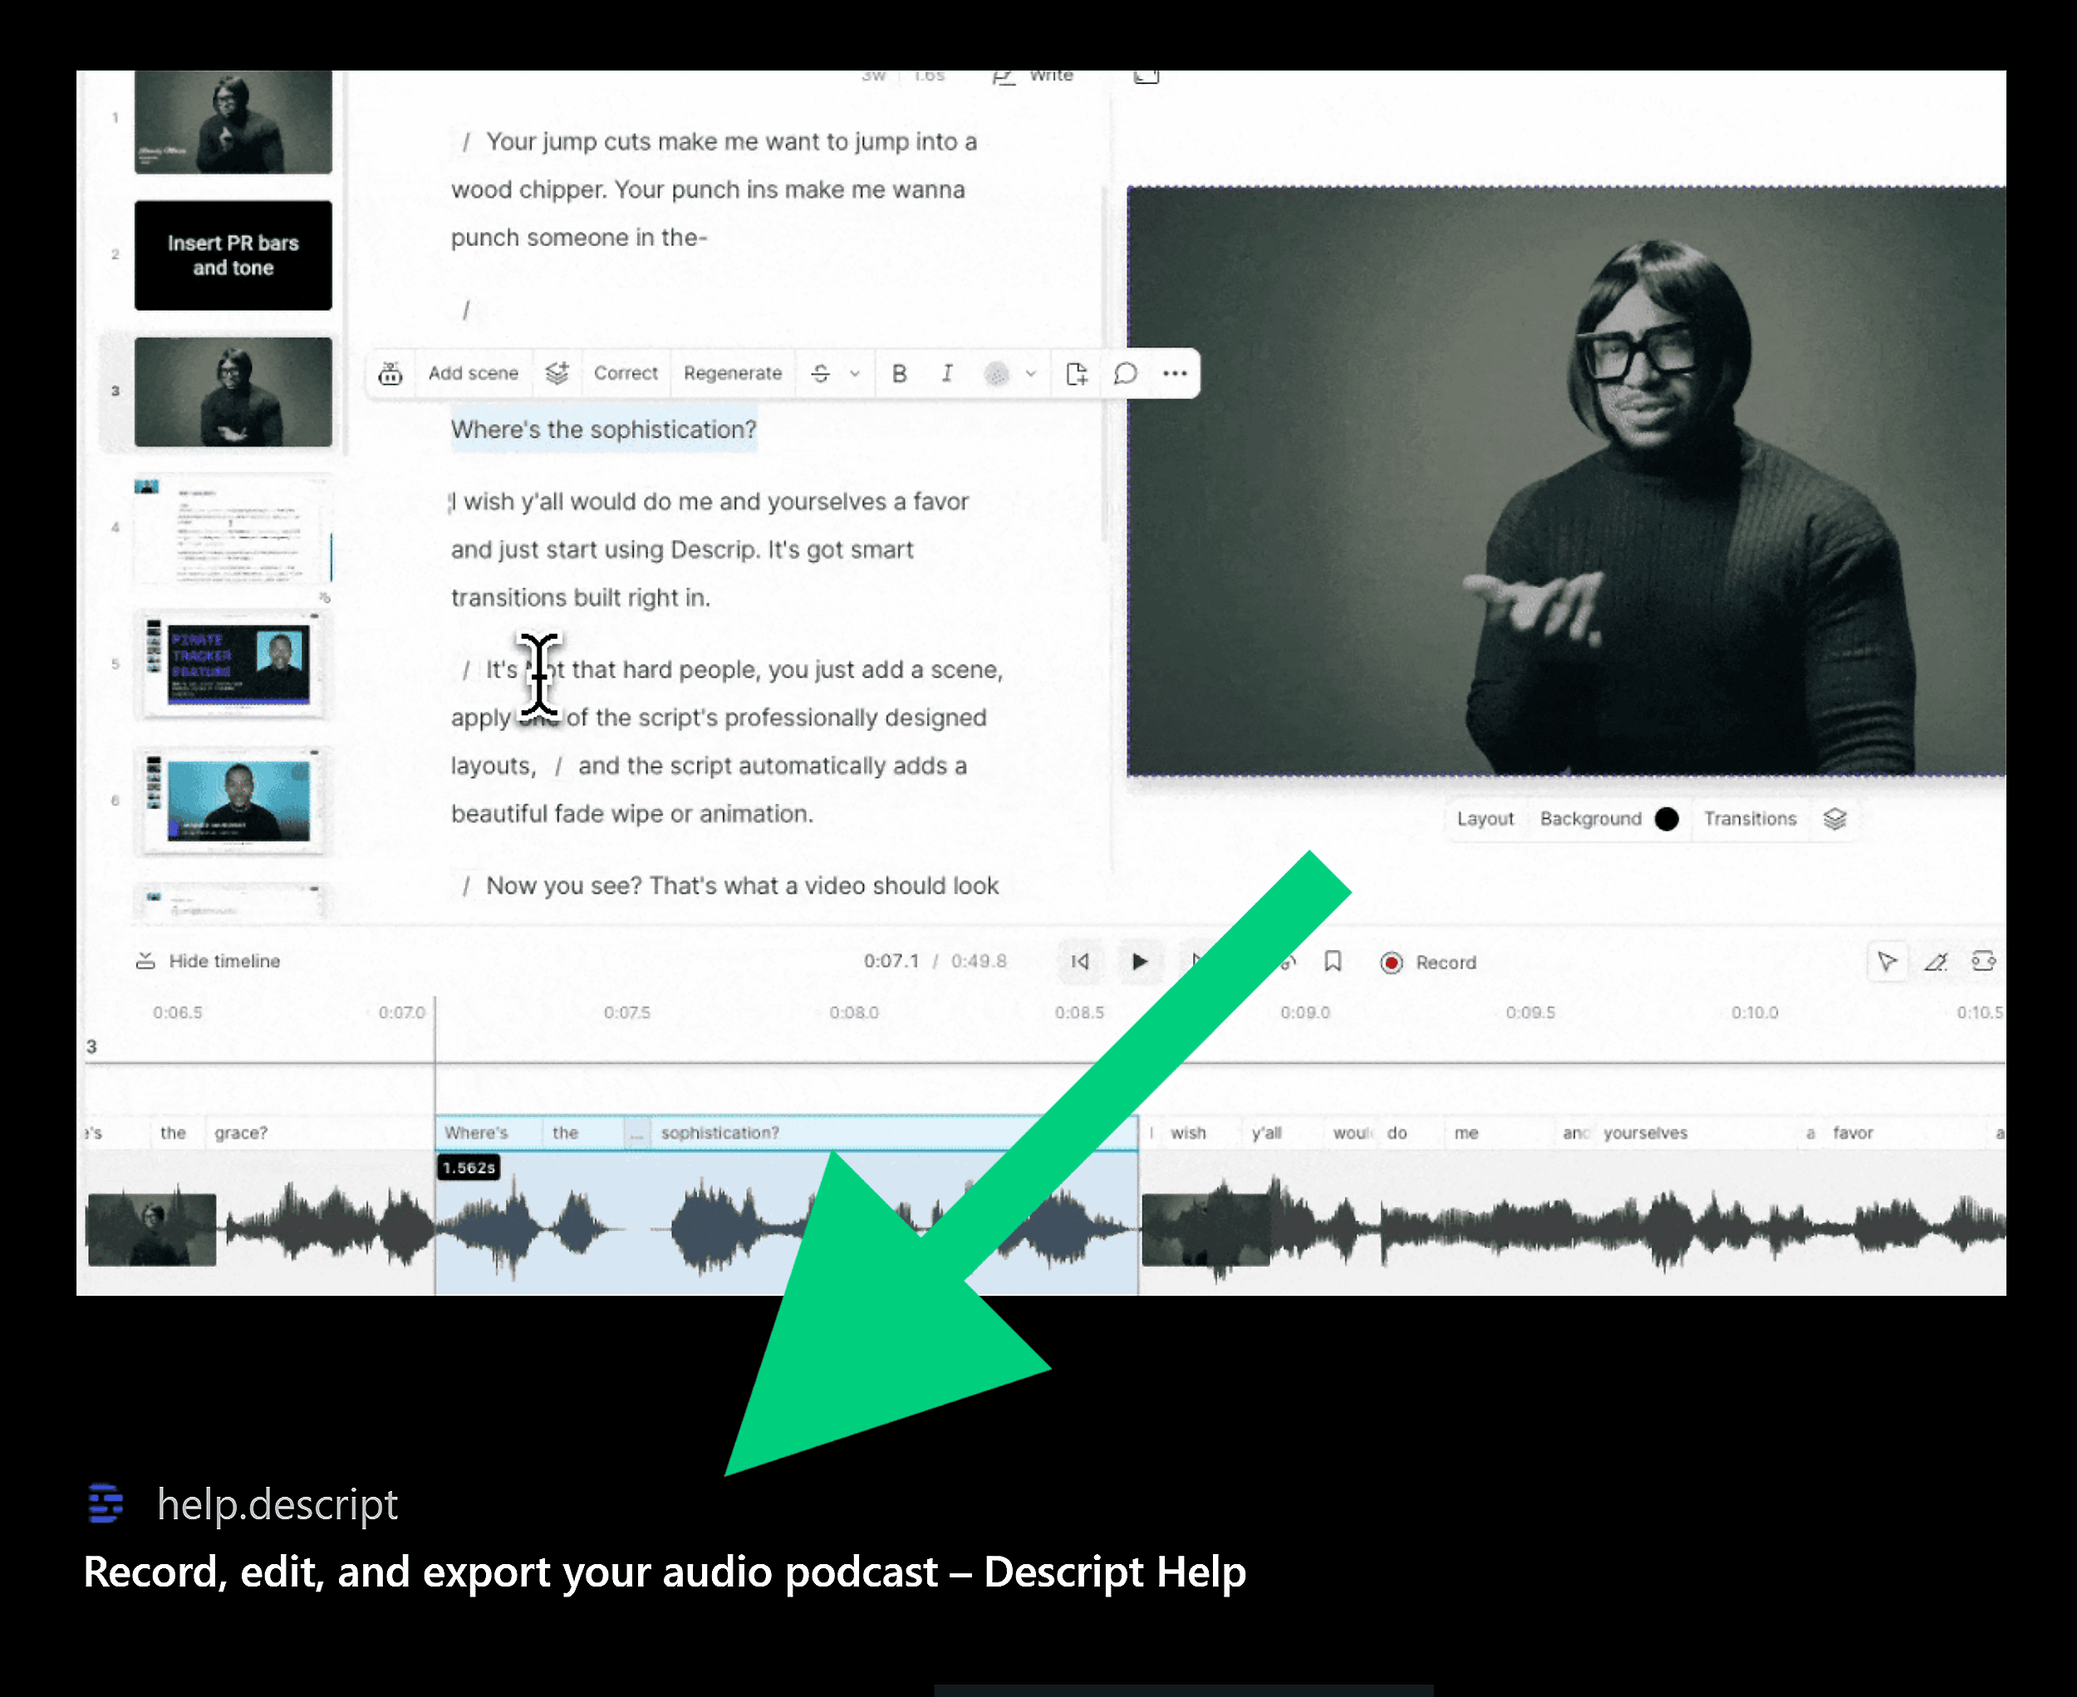Toggle strikethrough on the selected script text
The width and height of the screenshot is (2077, 1697).
819,374
